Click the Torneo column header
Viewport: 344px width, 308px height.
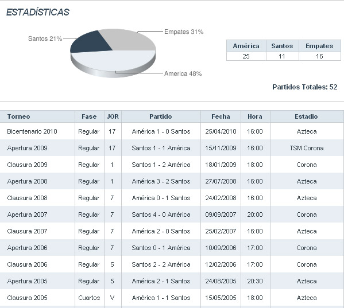click(18, 116)
